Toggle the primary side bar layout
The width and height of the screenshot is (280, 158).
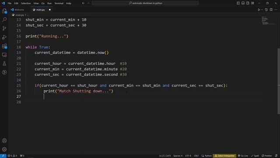pos(238,3)
